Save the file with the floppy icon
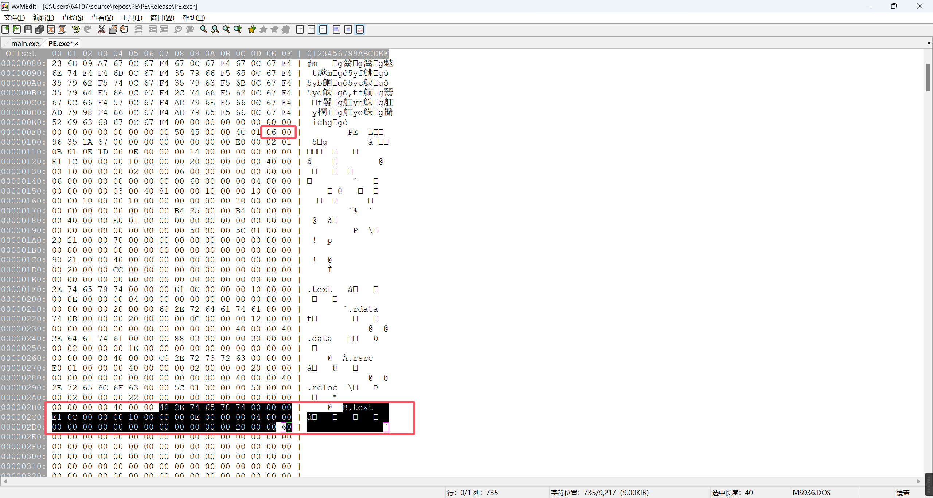This screenshot has width=933, height=498. pyautogui.click(x=28, y=29)
